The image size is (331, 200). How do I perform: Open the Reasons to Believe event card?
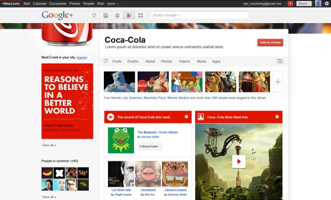click(x=67, y=101)
